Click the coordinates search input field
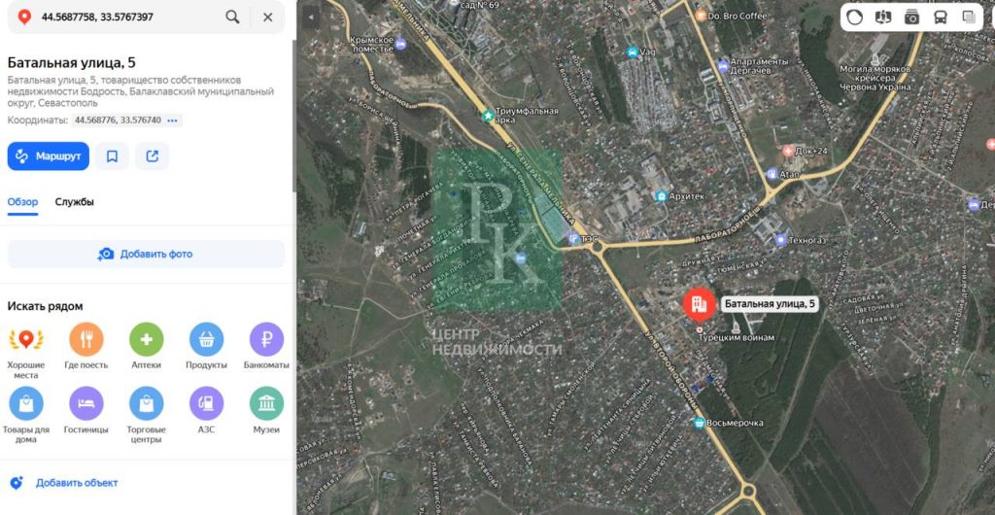995x515 pixels. coord(126,17)
